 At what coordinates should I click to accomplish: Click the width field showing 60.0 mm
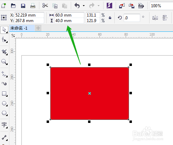pyautogui.click(x=69, y=15)
